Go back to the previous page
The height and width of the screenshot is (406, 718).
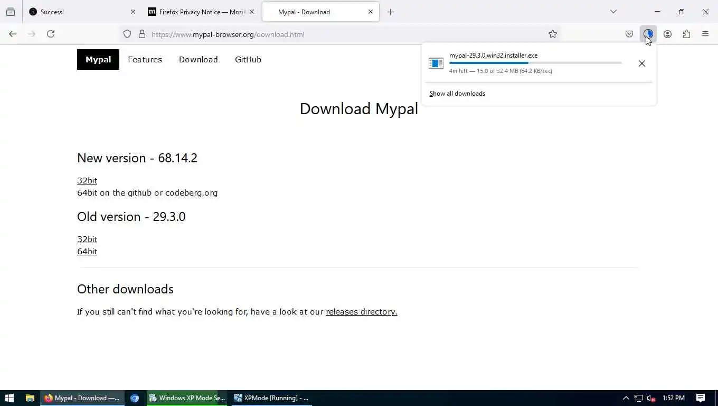(13, 34)
